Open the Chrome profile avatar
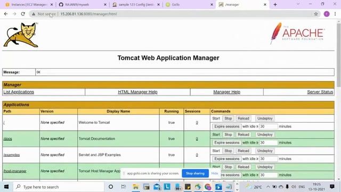Screen dimensions: 341x192 point(327,14)
